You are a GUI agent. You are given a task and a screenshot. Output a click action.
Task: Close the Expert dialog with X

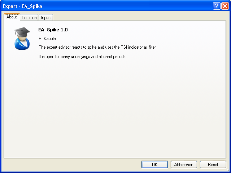coord(225,6)
